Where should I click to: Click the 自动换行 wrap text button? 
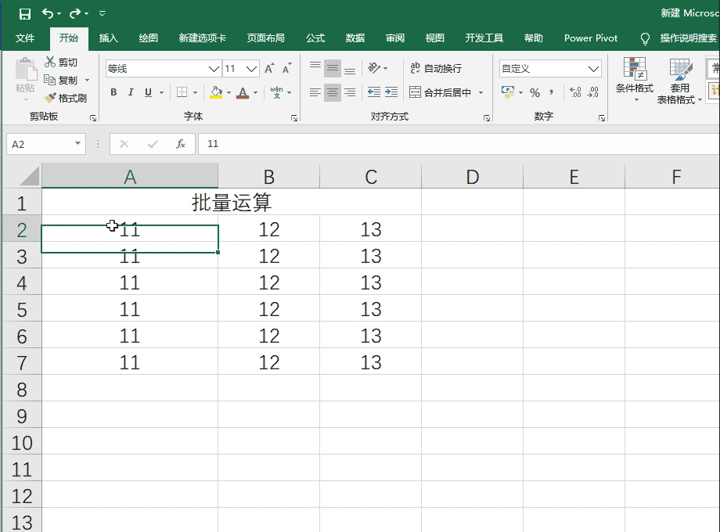pos(436,68)
